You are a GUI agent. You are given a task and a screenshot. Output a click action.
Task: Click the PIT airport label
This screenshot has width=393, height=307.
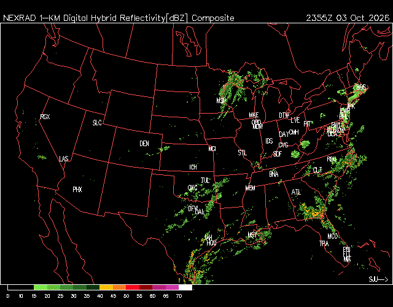307,124
